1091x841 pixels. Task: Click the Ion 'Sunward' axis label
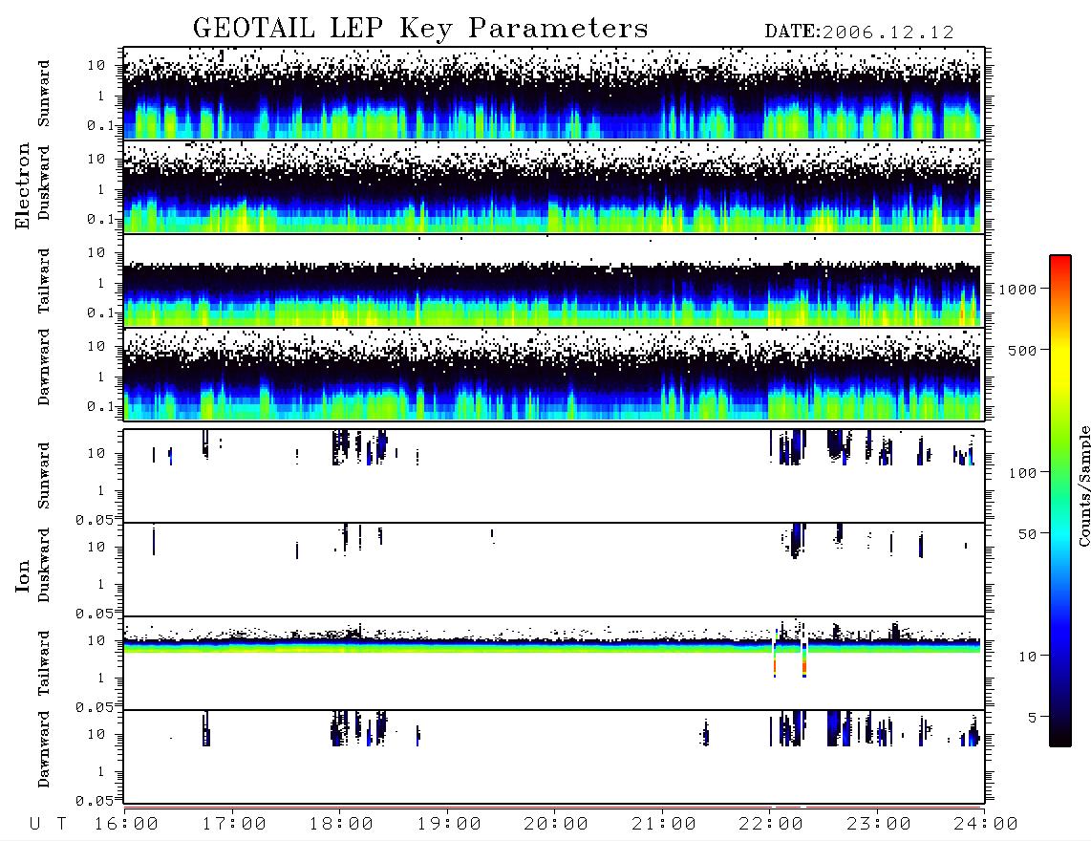pos(44,476)
